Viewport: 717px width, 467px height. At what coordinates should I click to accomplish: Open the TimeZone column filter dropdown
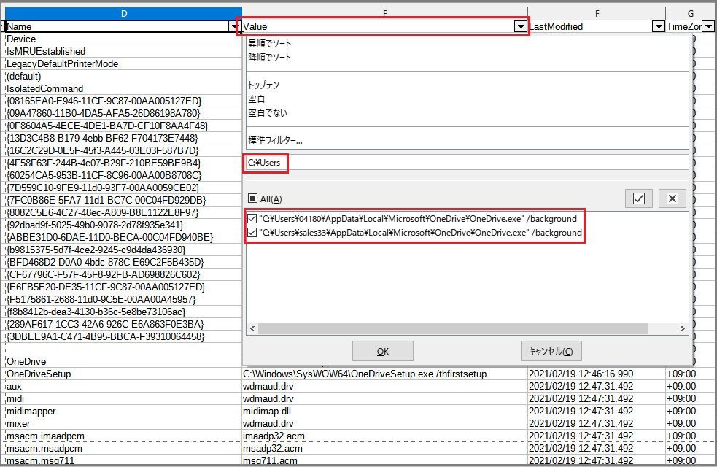(x=708, y=26)
